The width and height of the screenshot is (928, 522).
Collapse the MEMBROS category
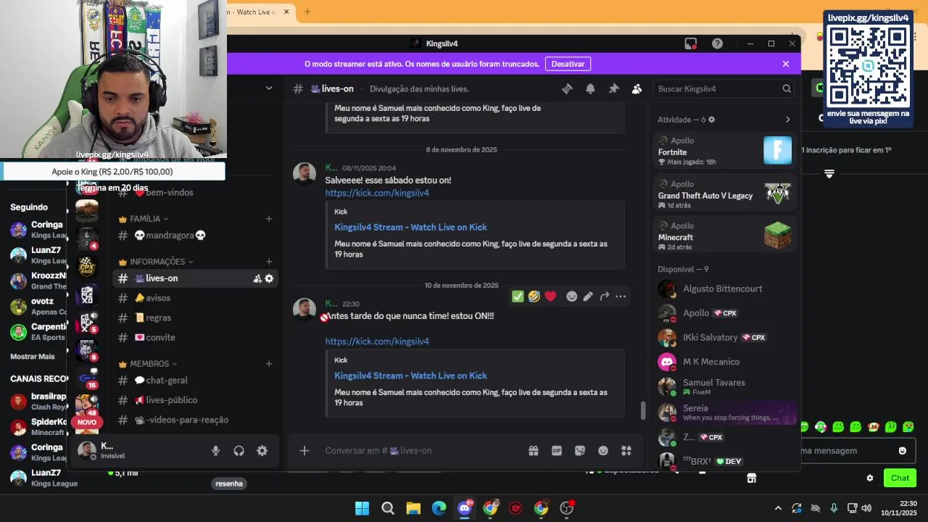click(x=149, y=364)
